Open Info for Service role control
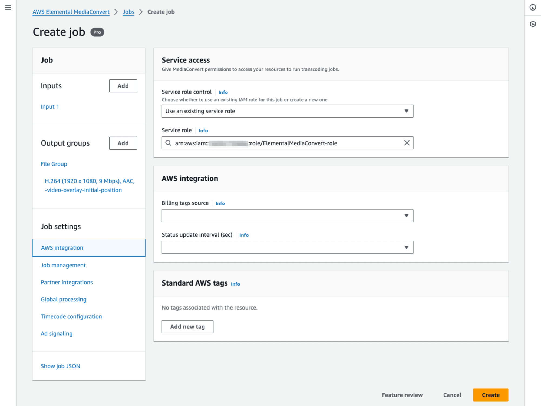The width and height of the screenshot is (541, 406). (x=223, y=92)
